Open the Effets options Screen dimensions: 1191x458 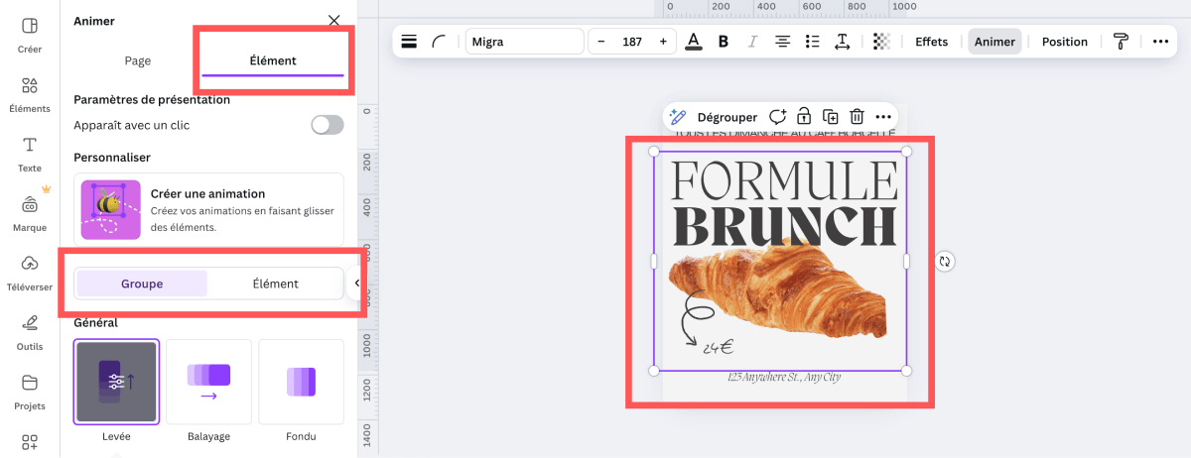[x=931, y=42]
